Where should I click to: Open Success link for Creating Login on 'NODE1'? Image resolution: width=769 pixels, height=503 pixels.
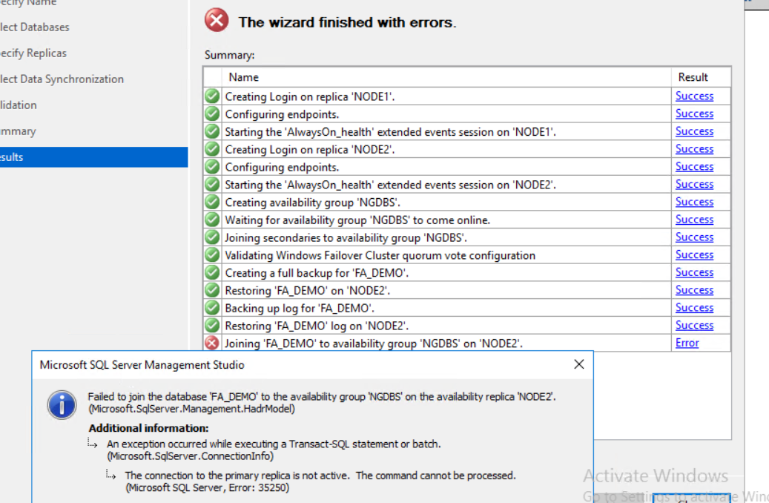(x=694, y=96)
